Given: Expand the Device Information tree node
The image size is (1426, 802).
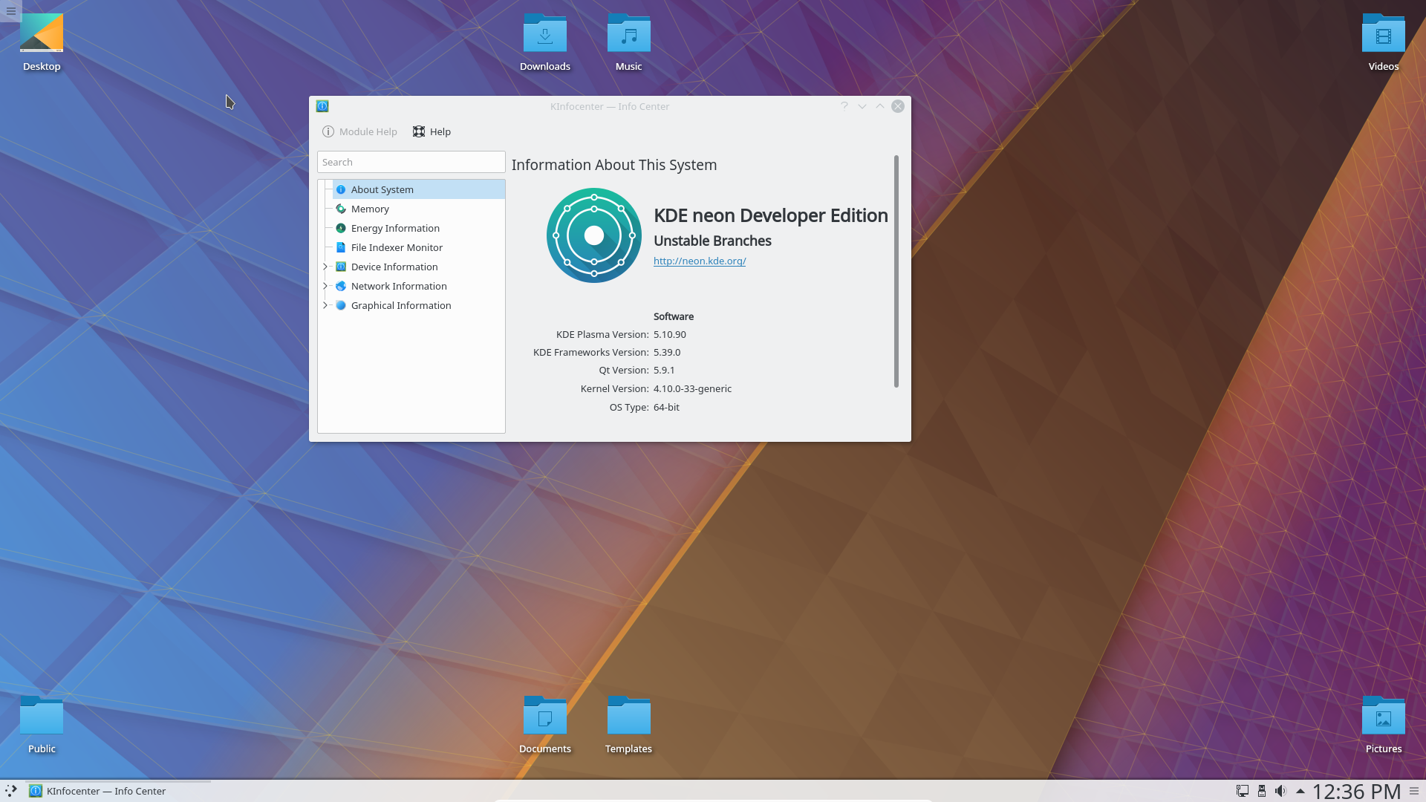Looking at the screenshot, I should [325, 267].
